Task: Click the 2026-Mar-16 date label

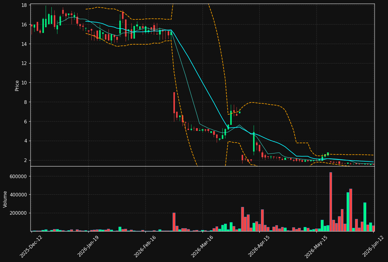Action: pos(202,246)
